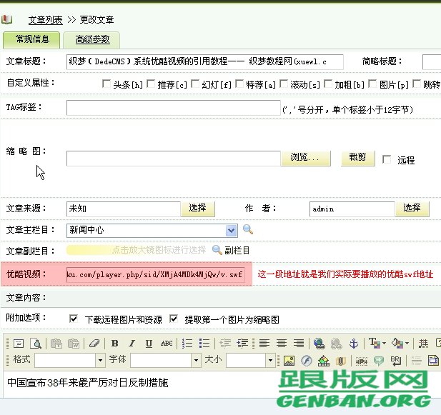Image resolution: width=441 pixels, height=415 pixels.
Task: Switch to the 高级参数 tab
Action: [x=91, y=39]
